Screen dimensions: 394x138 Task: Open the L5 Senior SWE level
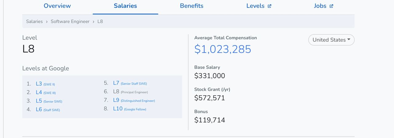coord(49,101)
